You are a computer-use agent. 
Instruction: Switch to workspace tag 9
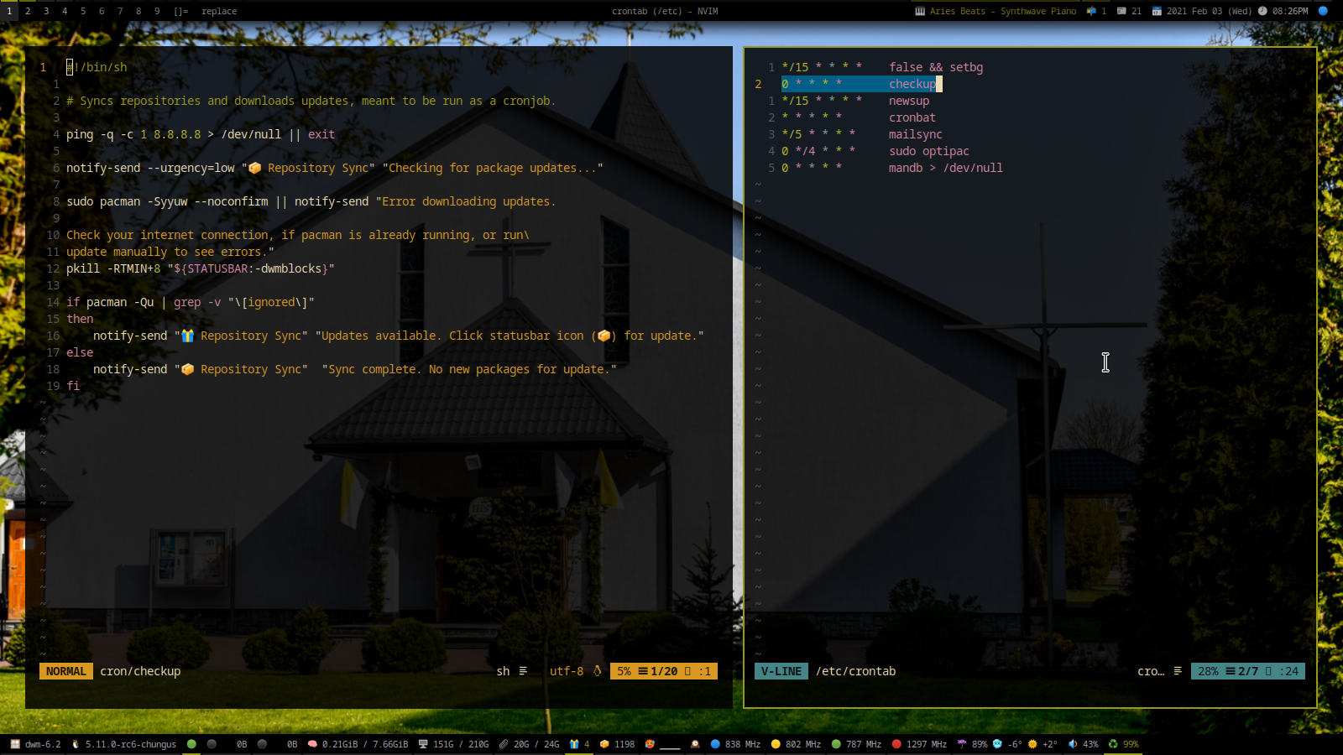tap(157, 11)
